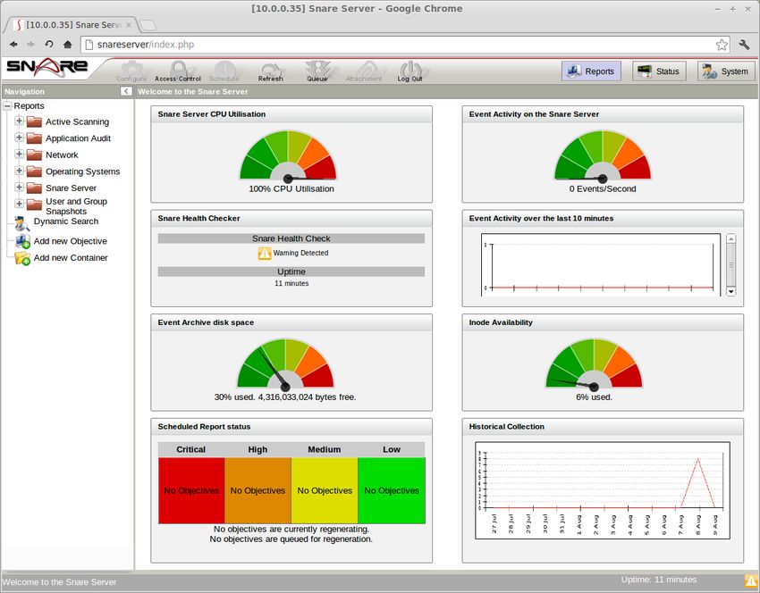Open Add new Objective link
This screenshot has width=760, height=593.
tap(71, 241)
